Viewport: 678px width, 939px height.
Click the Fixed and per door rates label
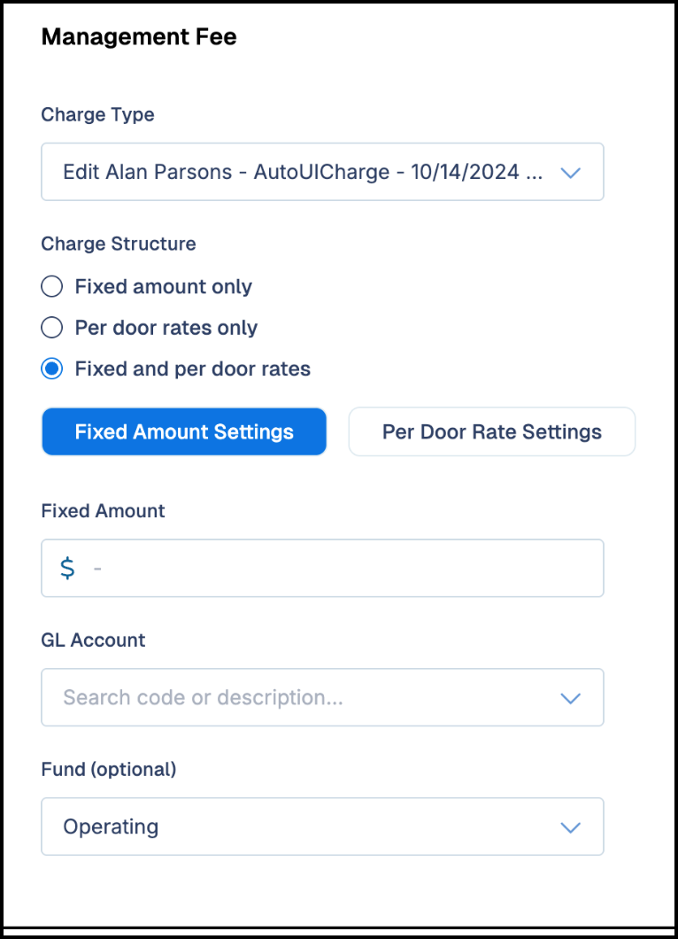(x=193, y=369)
